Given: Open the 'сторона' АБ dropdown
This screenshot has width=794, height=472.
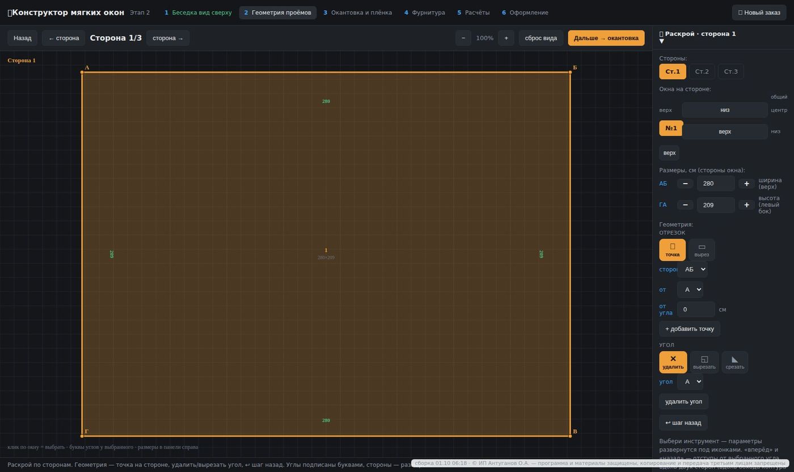Looking at the screenshot, I should pyautogui.click(x=692, y=269).
